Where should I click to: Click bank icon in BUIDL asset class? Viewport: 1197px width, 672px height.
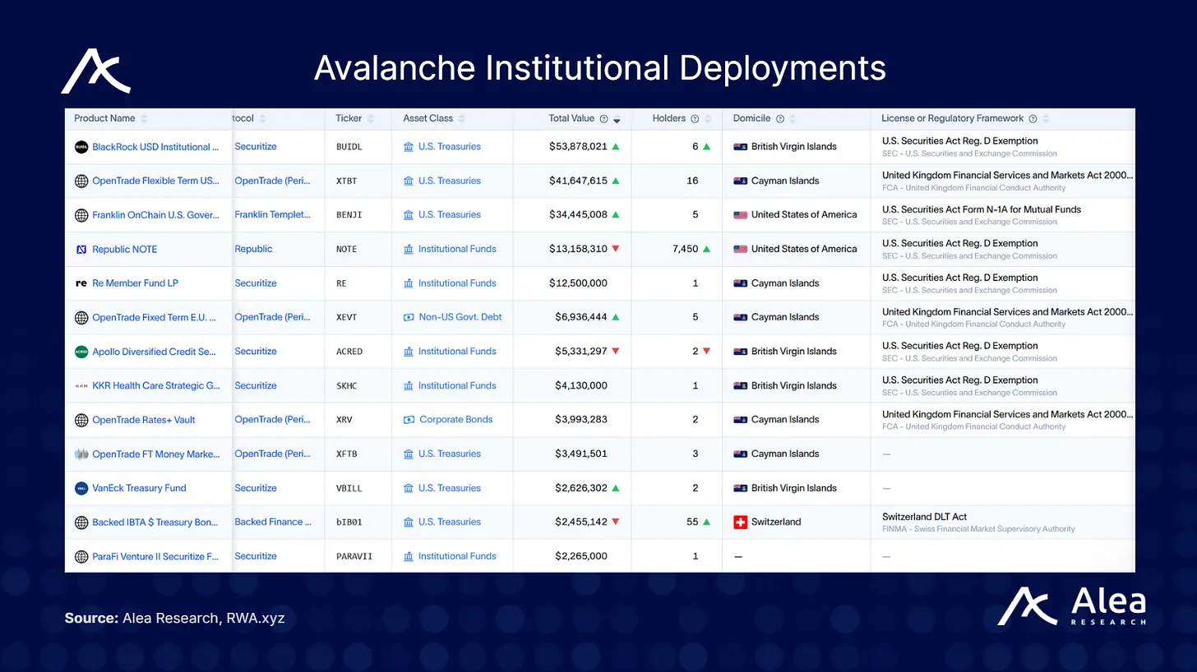point(409,147)
